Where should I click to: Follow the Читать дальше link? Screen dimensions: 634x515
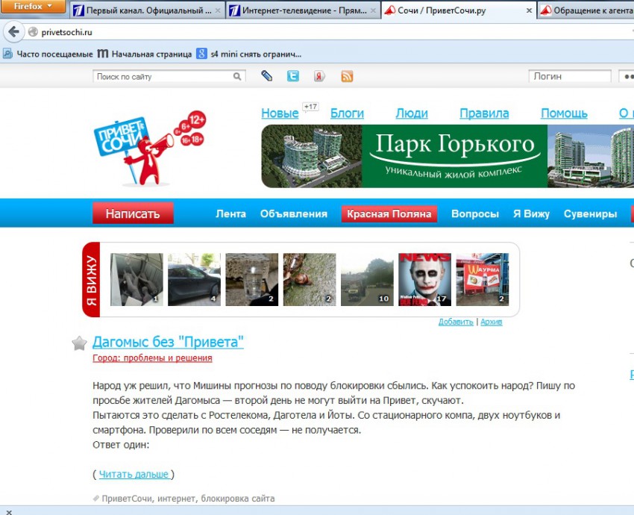[134, 474]
